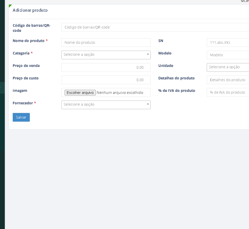Focus the Código de barras/QR-code input
Image resolution: width=249 pixels, height=229 pixels.
pos(155,27)
